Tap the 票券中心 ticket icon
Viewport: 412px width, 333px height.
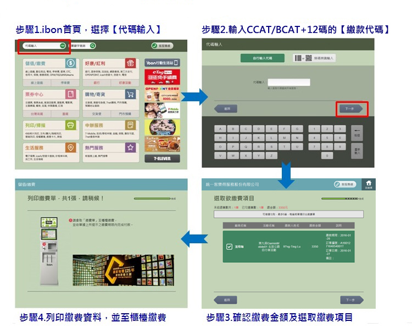click(71, 94)
